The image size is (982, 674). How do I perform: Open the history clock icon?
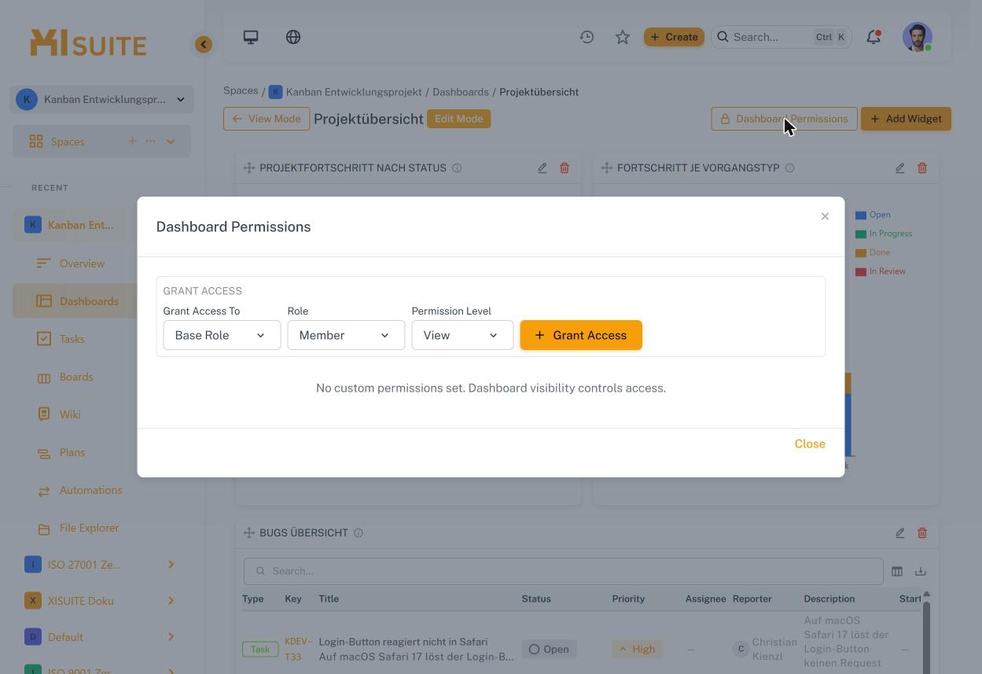click(x=587, y=37)
